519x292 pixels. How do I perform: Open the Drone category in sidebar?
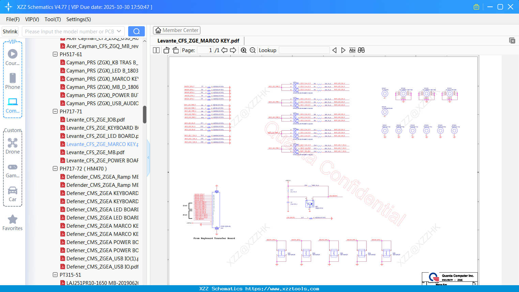pyautogui.click(x=13, y=146)
